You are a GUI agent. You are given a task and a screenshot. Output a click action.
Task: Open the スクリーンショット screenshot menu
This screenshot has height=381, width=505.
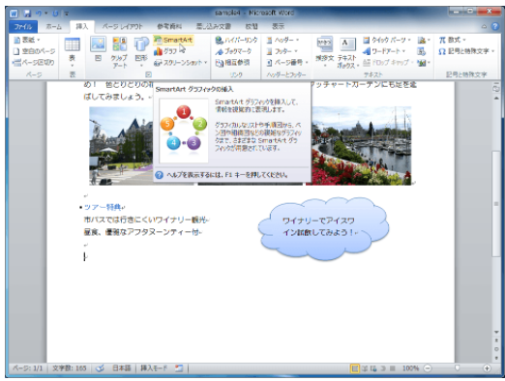180,63
